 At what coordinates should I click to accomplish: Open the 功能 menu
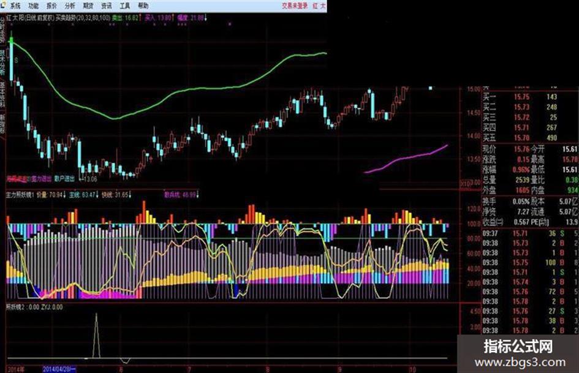point(34,6)
